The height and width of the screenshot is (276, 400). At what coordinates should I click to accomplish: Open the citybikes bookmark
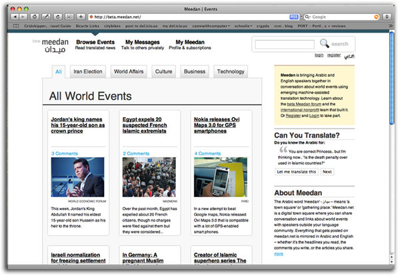(x=112, y=26)
